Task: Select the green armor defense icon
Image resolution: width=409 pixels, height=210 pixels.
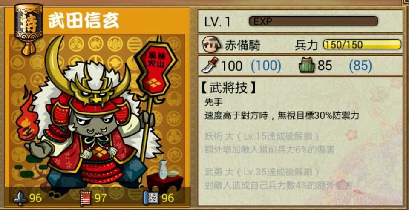Action: click(x=307, y=66)
